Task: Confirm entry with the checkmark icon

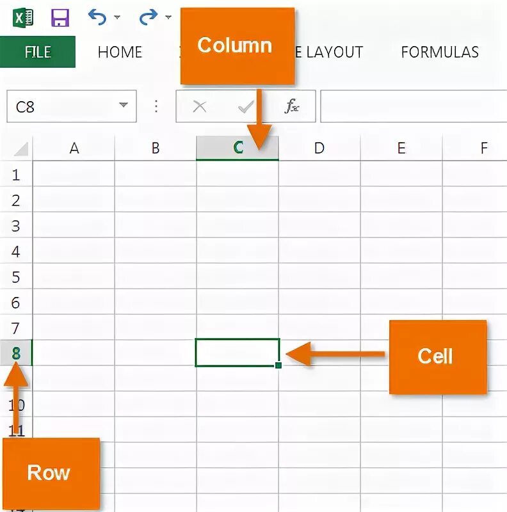Action: (x=246, y=106)
